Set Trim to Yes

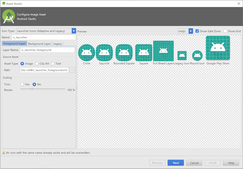click(22, 84)
